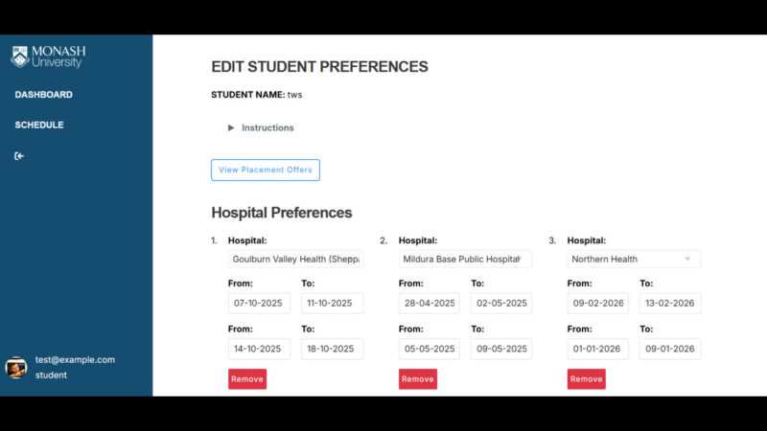This screenshot has height=431, width=767.
Task: Go to the Schedule menu item
Action: tap(39, 125)
